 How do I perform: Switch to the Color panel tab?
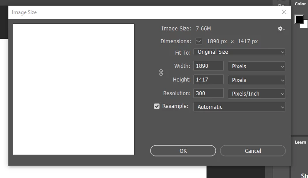tap(300, 4)
